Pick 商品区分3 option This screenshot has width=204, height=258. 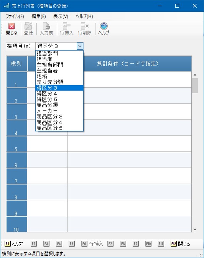[59, 117]
